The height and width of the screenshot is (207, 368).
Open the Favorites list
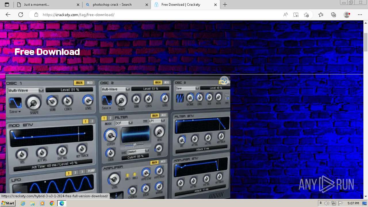(321, 15)
